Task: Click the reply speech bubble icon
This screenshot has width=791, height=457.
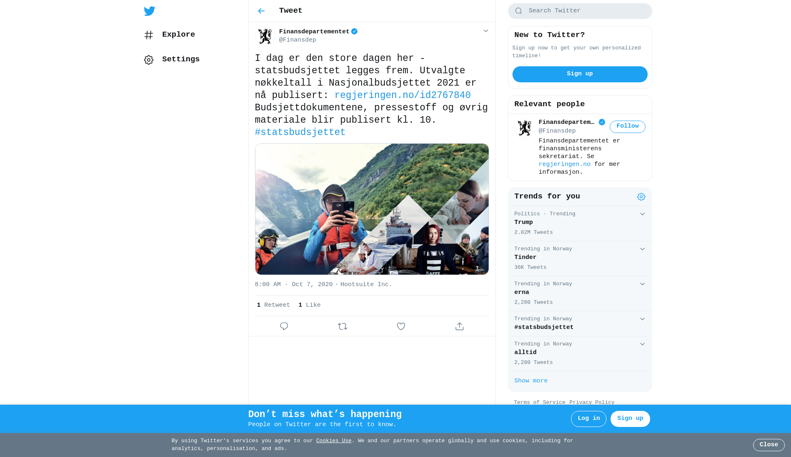Action: (284, 326)
